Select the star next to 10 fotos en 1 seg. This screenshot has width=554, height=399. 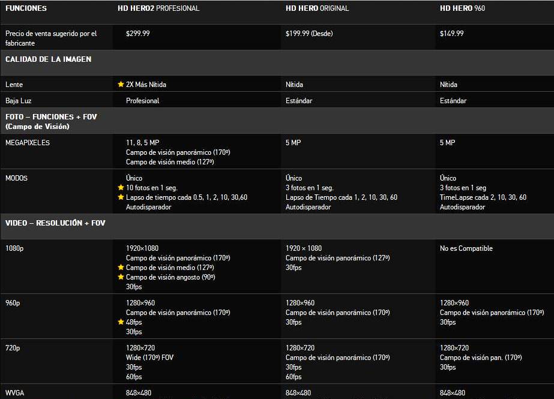coord(121,188)
